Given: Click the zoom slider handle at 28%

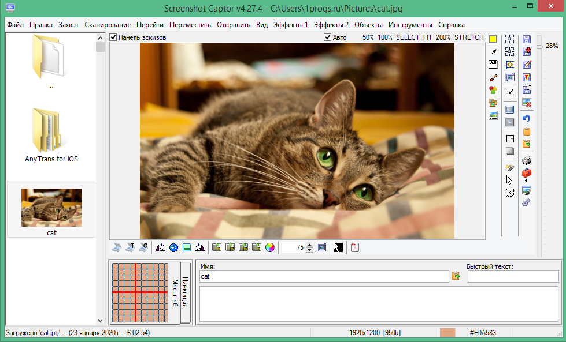Looking at the screenshot, I should [539, 46].
